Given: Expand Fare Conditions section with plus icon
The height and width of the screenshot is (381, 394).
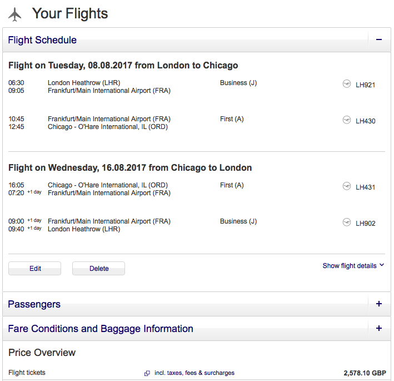Looking at the screenshot, I should point(379,329).
